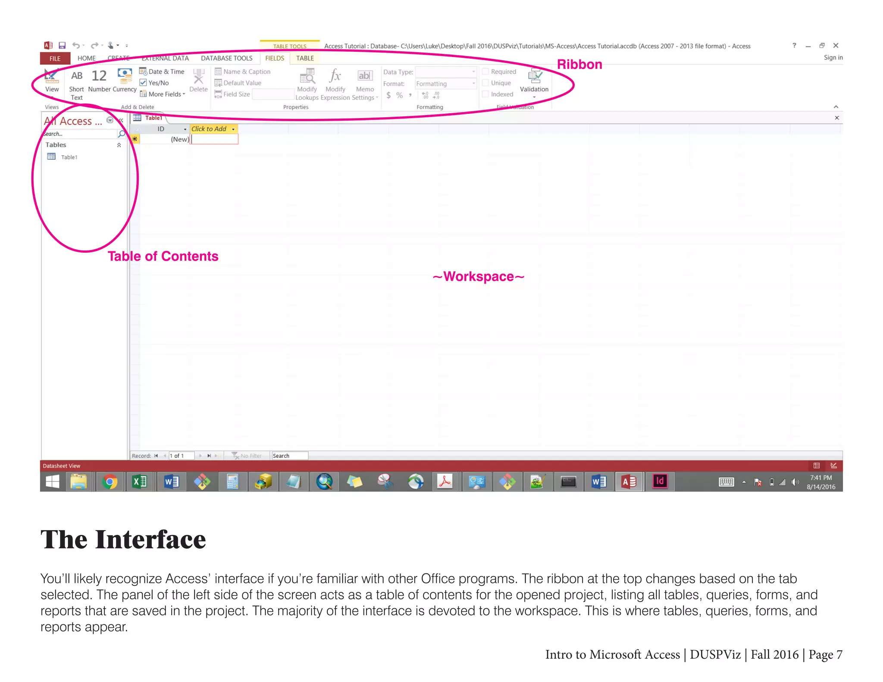
Task: Open the Validation dropdown
Action: click(534, 84)
